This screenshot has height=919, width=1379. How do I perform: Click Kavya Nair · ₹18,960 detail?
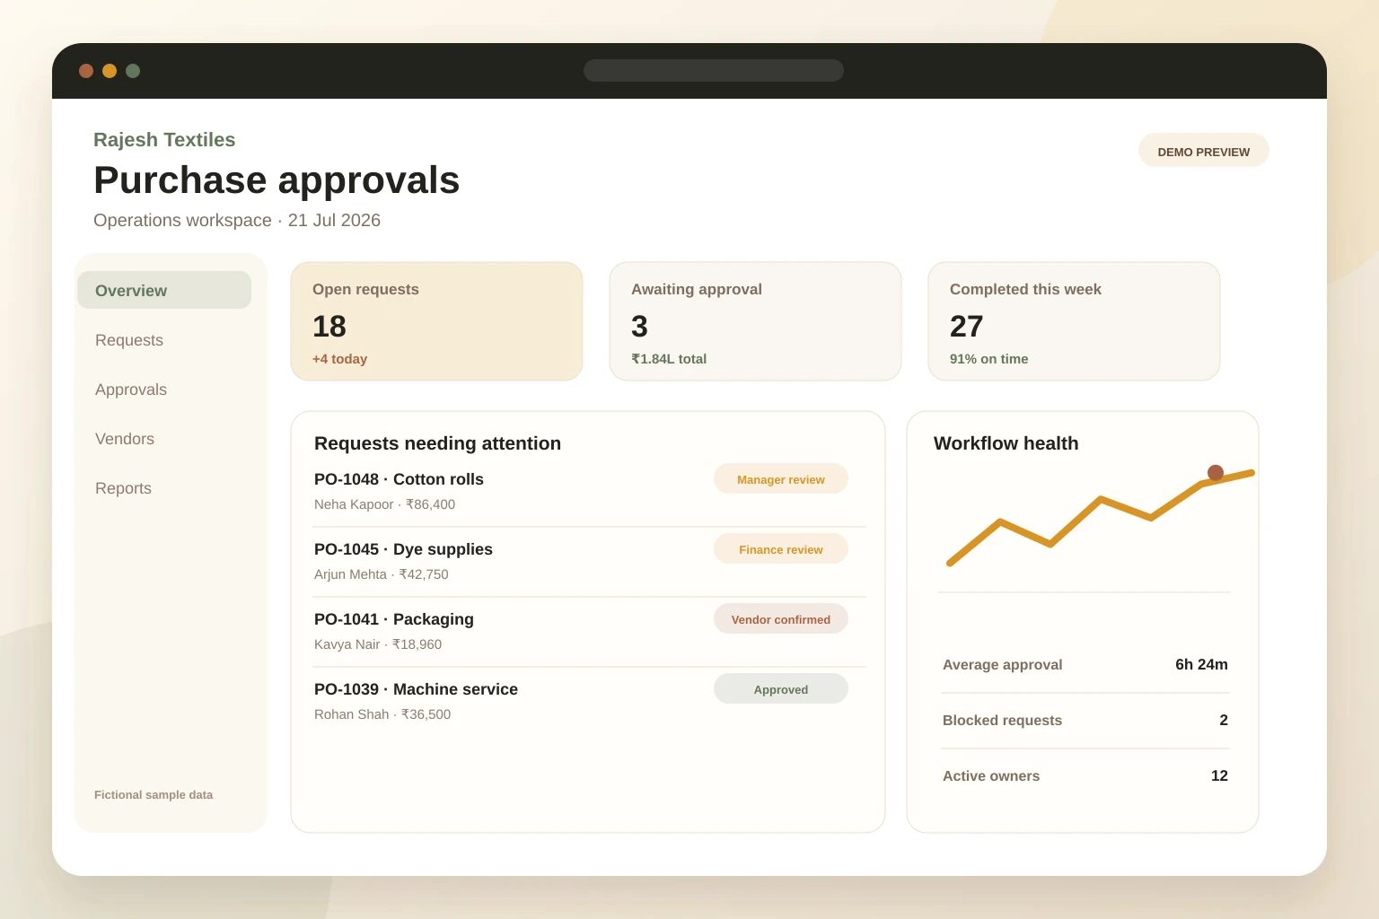click(x=378, y=644)
